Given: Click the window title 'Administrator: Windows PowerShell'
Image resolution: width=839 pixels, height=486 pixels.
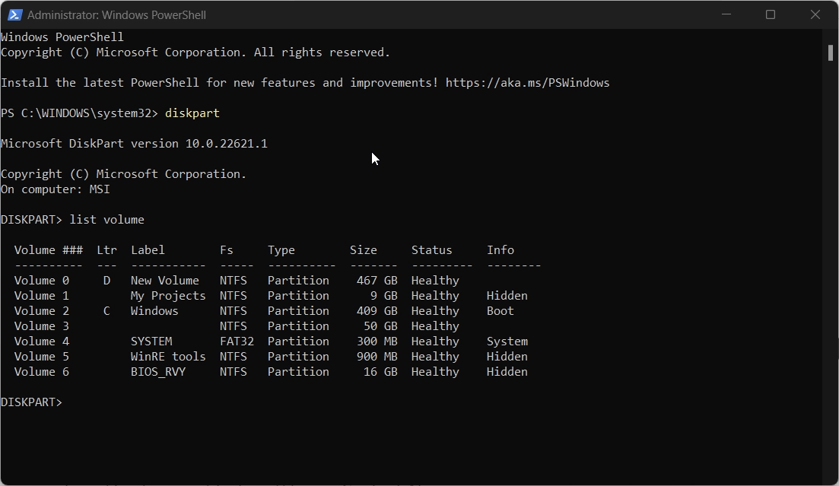Looking at the screenshot, I should pos(116,15).
